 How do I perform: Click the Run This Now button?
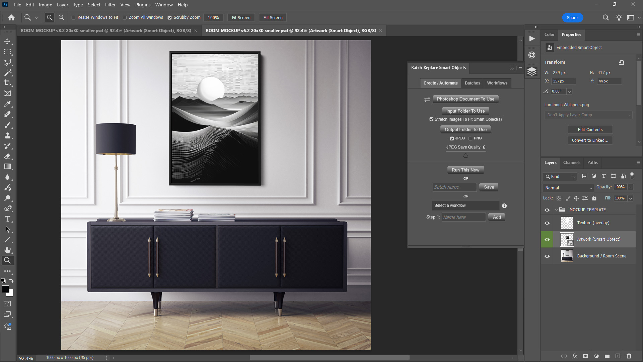[465, 170]
